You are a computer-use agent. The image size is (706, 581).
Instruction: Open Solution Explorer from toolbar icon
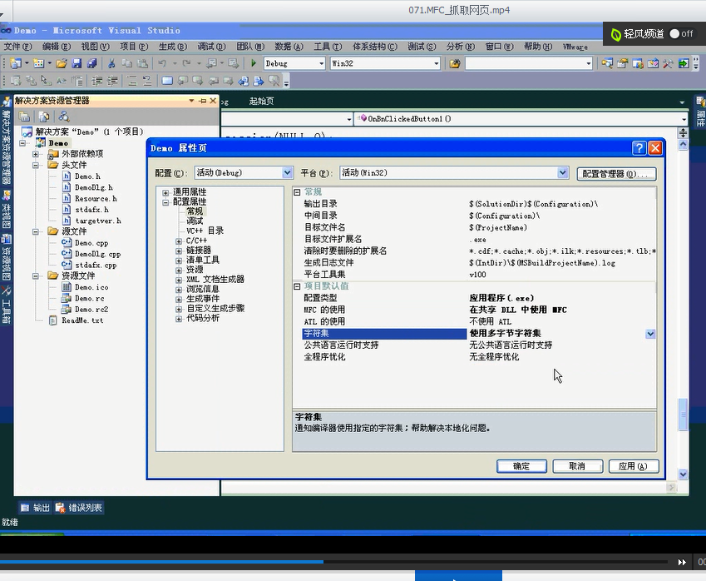(607, 63)
